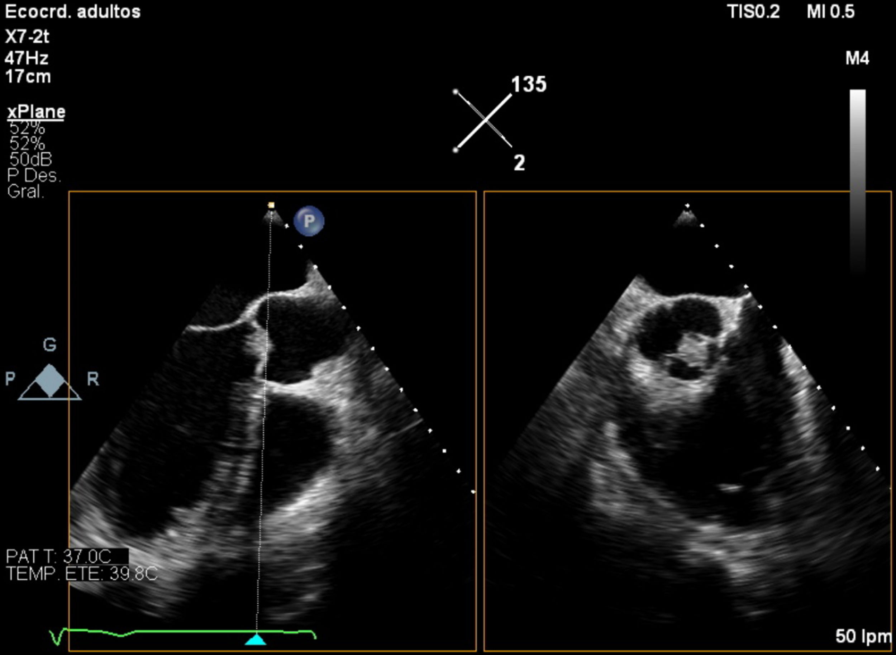
Task: Click the plane orientation diamond icon
Action: coord(49,381)
